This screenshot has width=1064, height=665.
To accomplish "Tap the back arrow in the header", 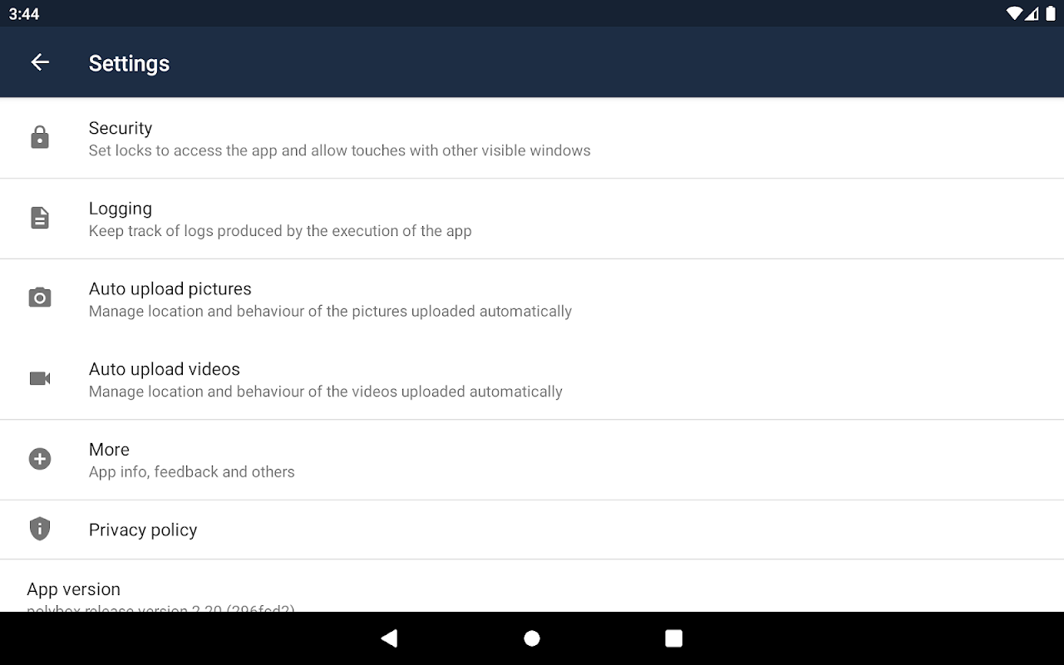I will pos(40,62).
